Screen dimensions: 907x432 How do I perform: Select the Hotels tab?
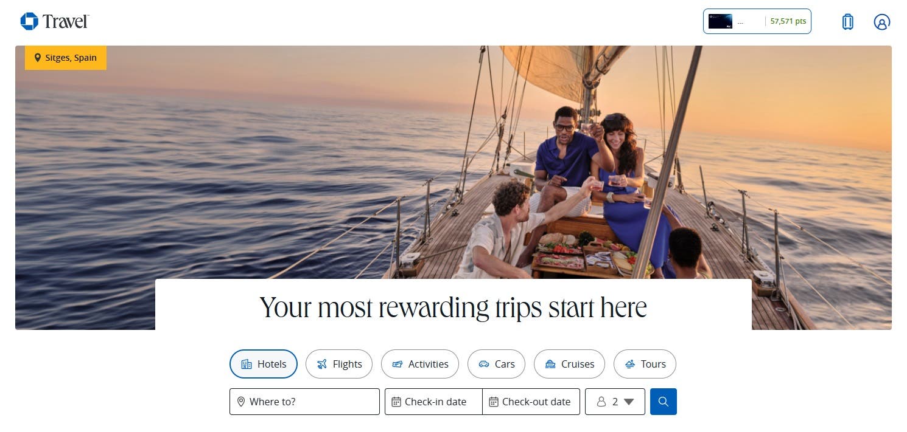pyautogui.click(x=264, y=364)
